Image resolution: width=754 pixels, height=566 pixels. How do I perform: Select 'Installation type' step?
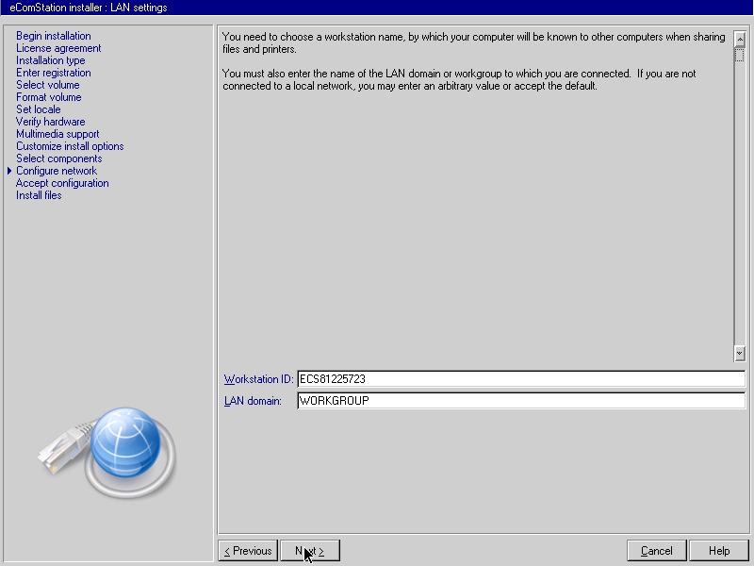[x=51, y=60]
